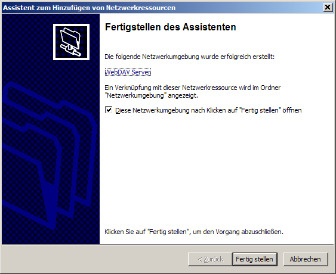
Task: Click the instruction "Klicken Sie auf Fertig stellen"
Action: 194,232
